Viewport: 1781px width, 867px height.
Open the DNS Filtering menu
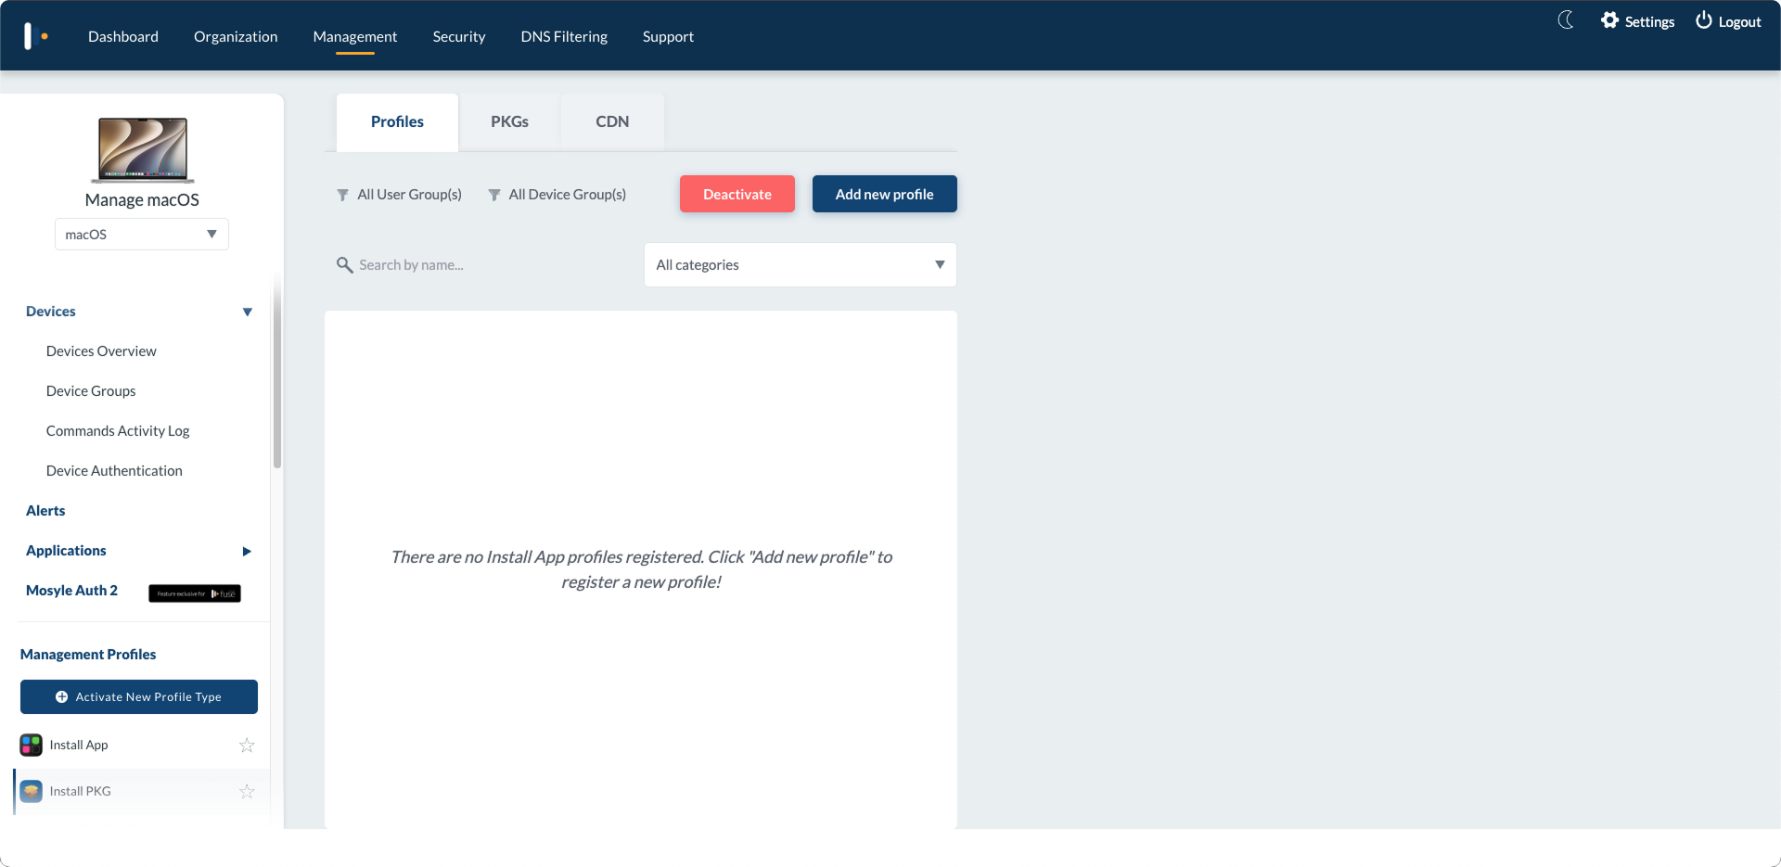564,36
